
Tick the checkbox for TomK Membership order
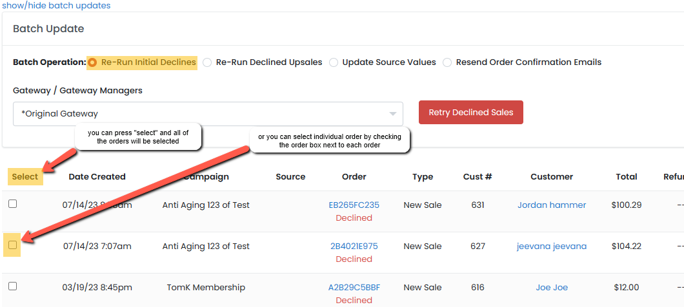coord(12,286)
